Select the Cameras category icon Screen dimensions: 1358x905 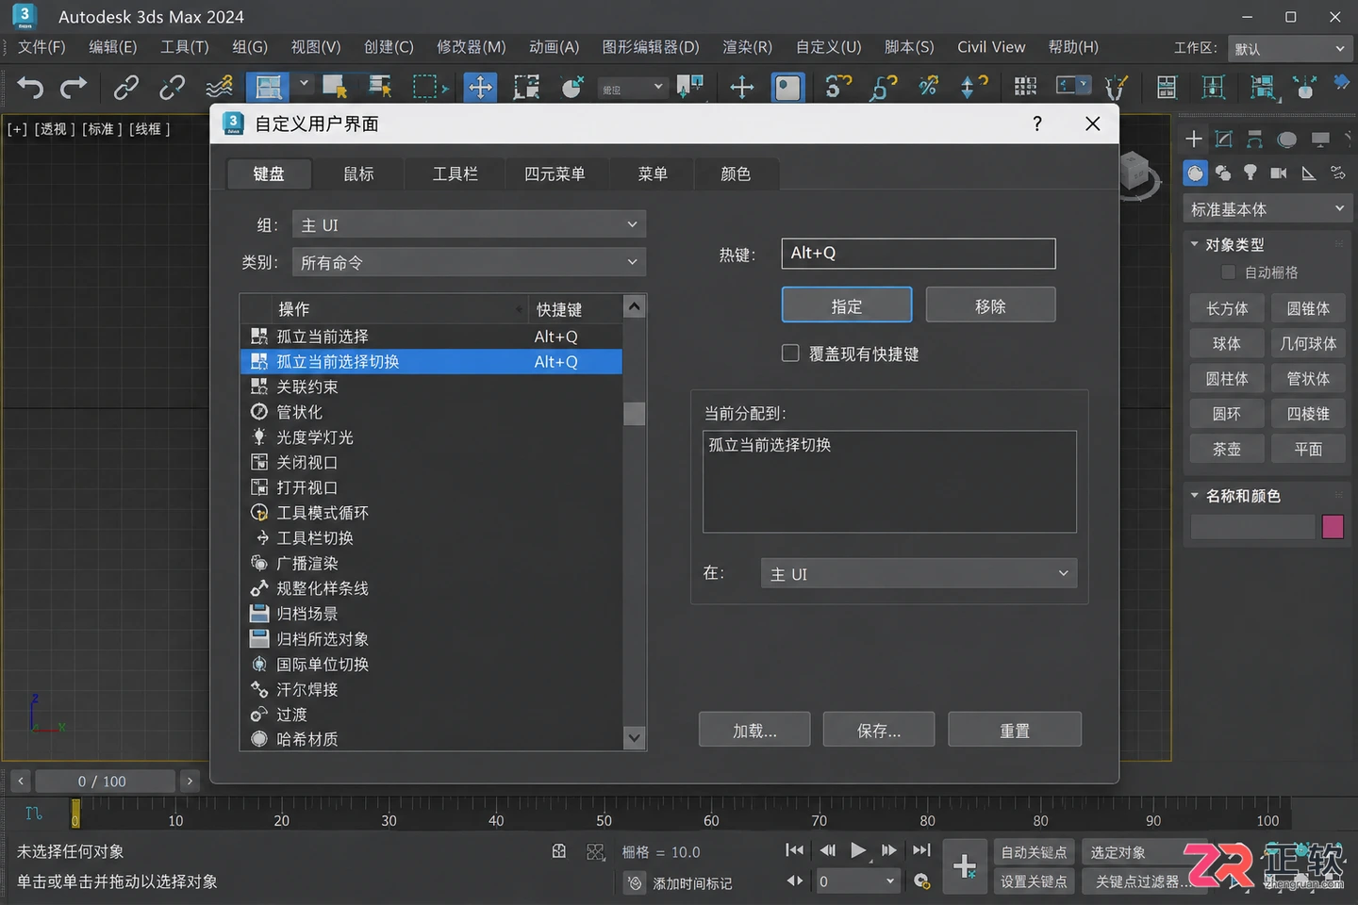pyautogui.click(x=1279, y=173)
